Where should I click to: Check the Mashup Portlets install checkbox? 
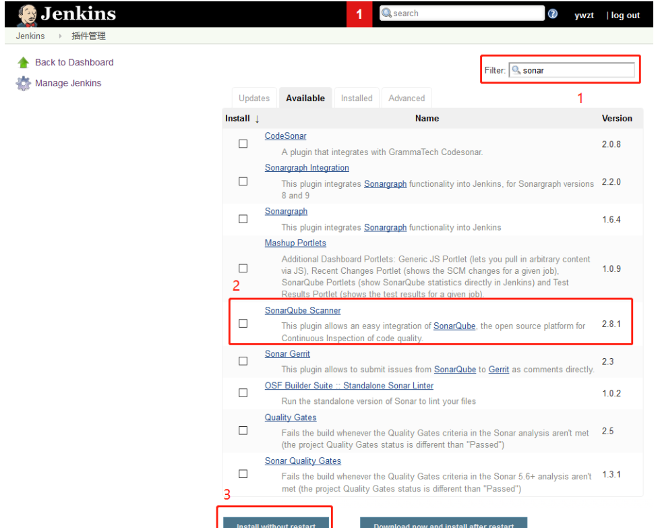(243, 268)
